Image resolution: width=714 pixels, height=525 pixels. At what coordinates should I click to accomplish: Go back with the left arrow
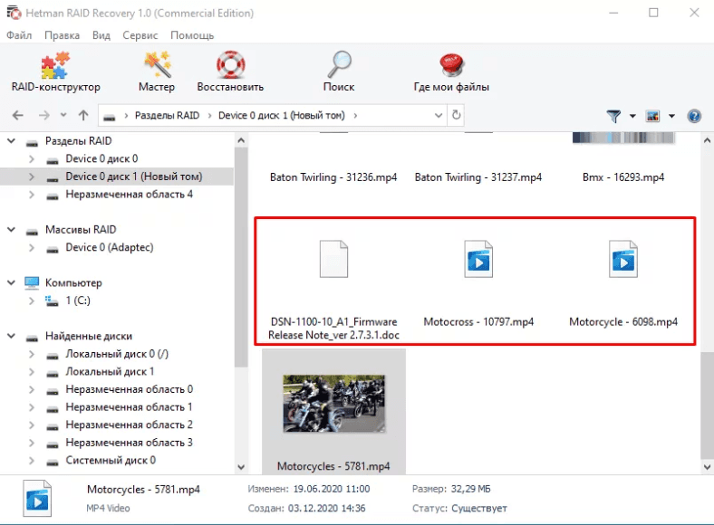point(18,116)
